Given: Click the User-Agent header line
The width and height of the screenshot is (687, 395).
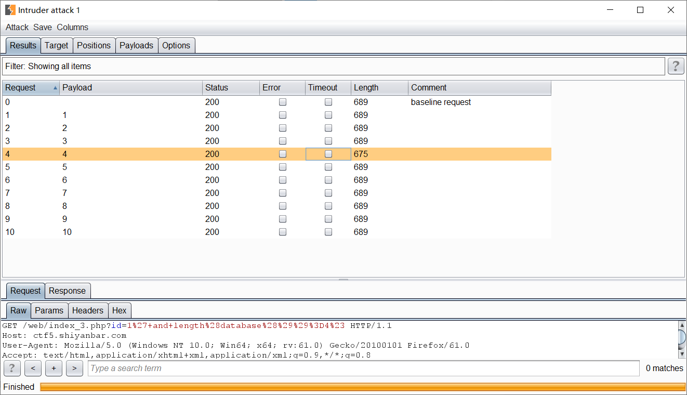Looking at the screenshot, I should (x=236, y=346).
